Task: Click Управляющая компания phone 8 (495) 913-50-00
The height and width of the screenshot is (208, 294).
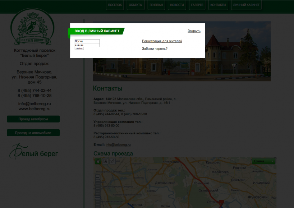Action: [106, 125]
